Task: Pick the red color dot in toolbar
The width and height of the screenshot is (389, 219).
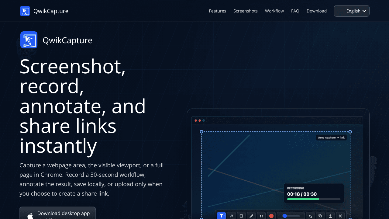Action: 271,216
